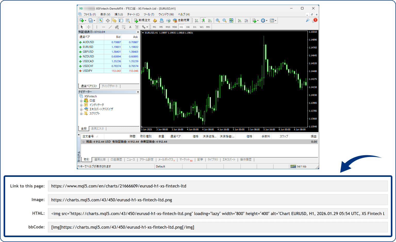Image resolution: width=396 pixels, height=242 pixels.
Task: Select the text label tool
Action: point(137,27)
